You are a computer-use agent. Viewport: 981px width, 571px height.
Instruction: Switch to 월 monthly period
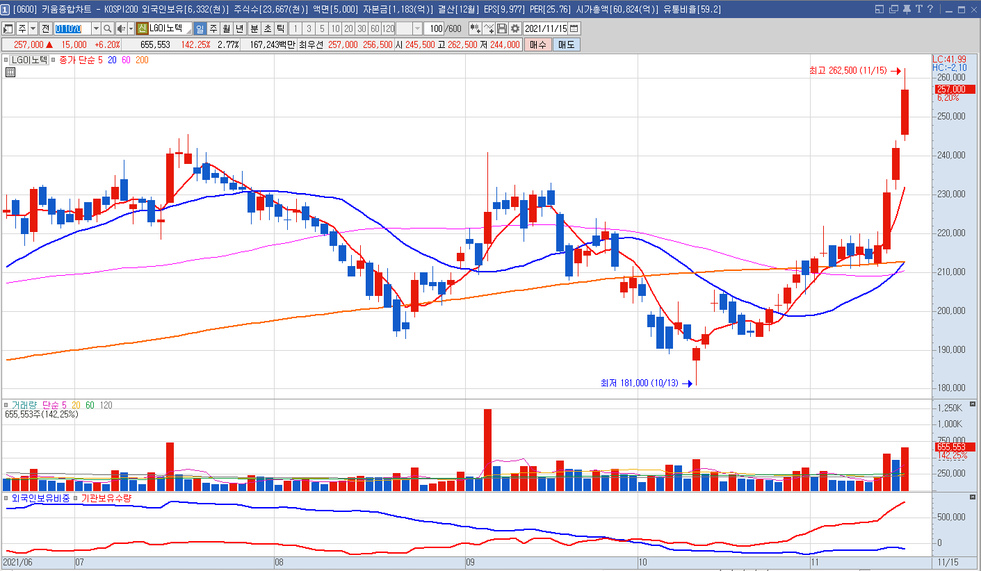pos(227,28)
